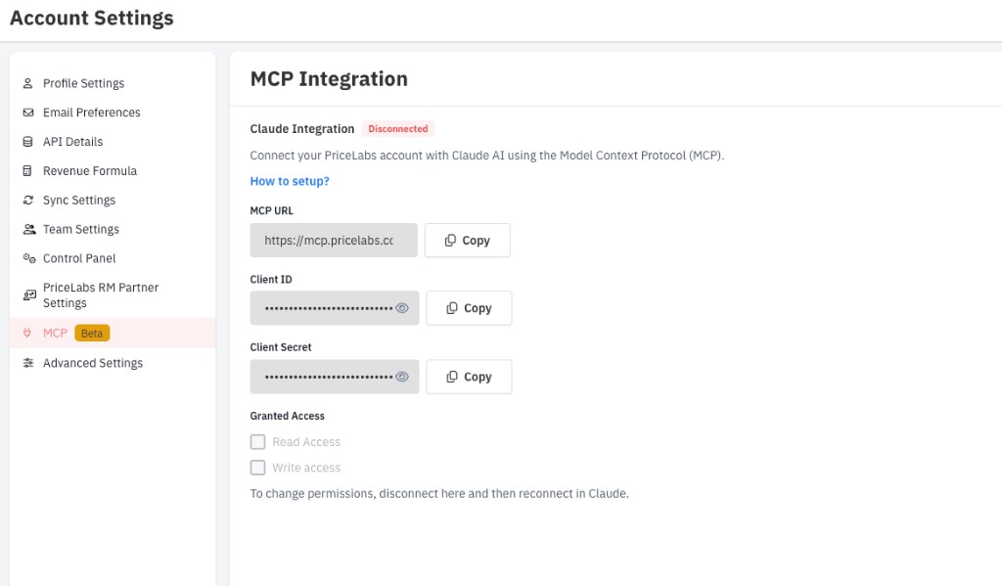Click the Profile Settings person icon

click(x=27, y=83)
